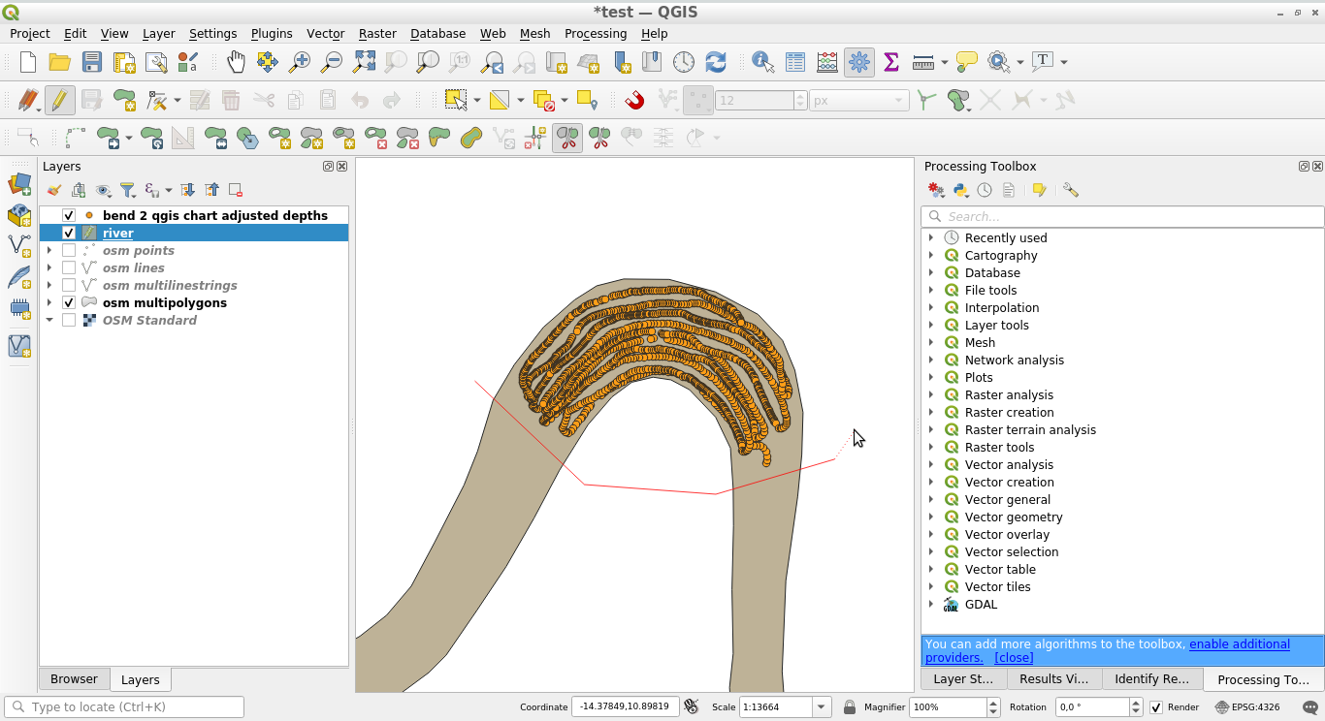Open the Scale dropdown in status bar
Viewport: 1325px width, 721px height.
click(822, 707)
